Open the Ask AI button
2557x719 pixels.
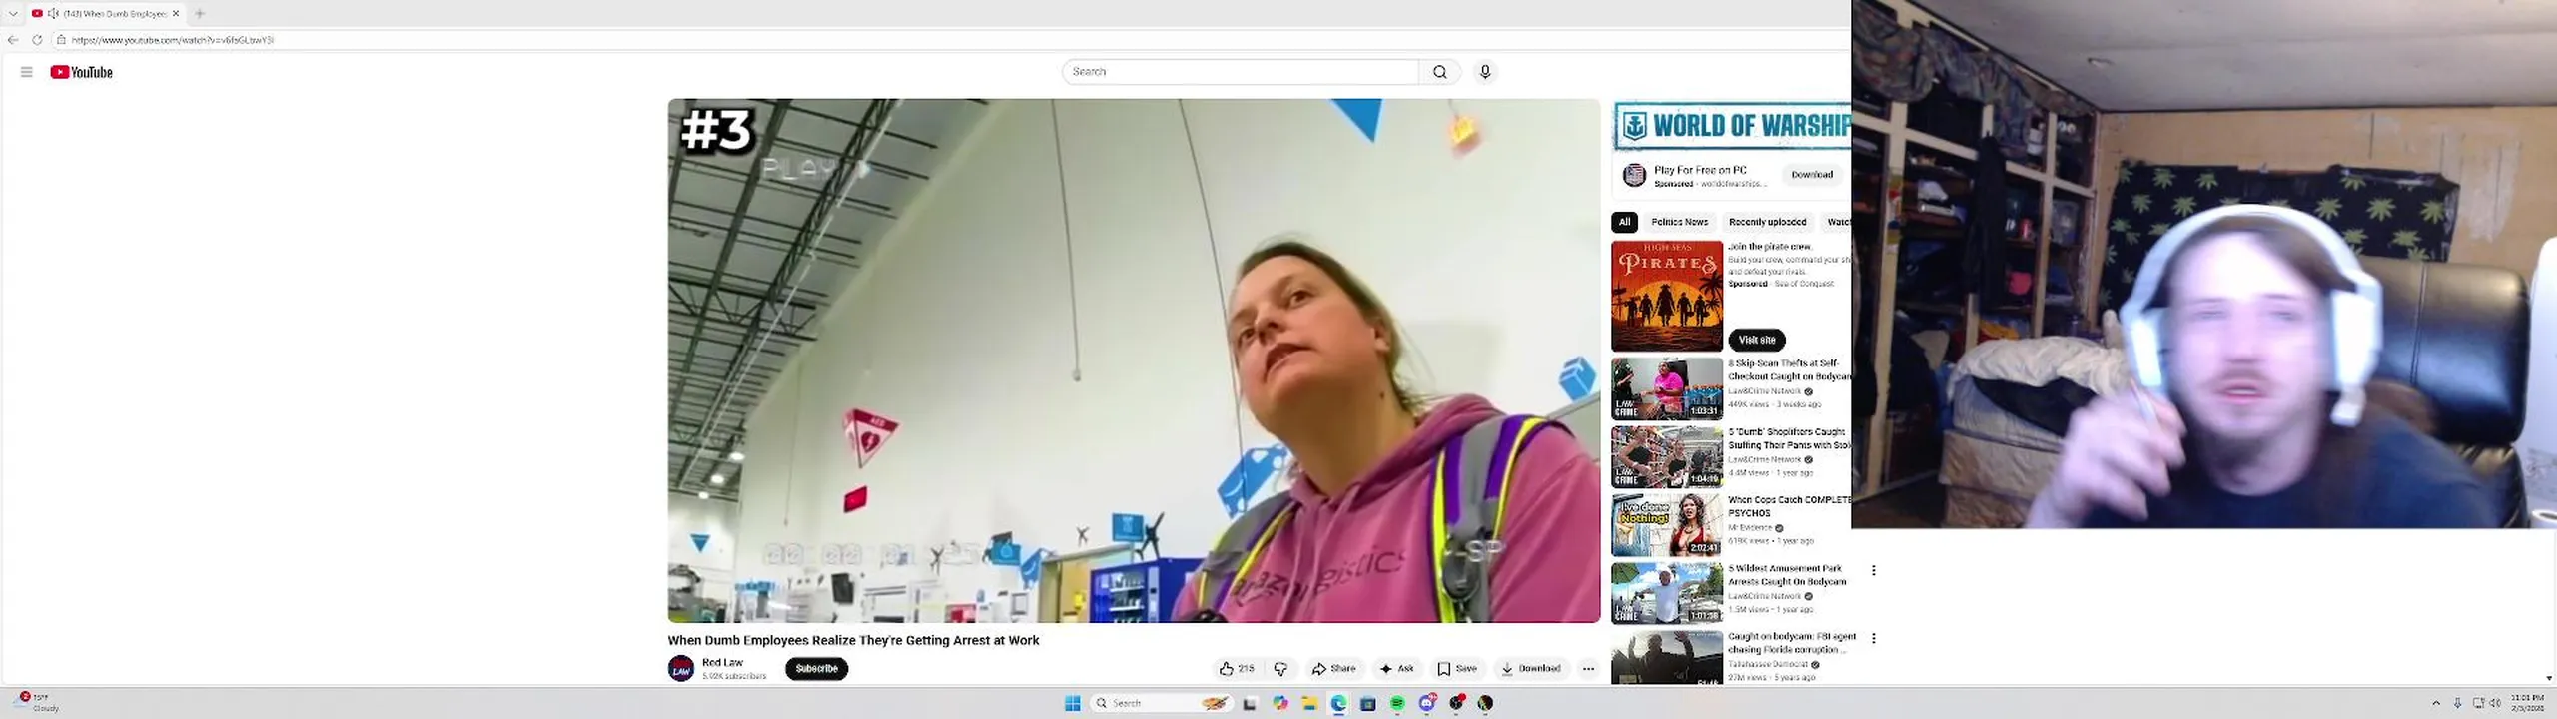coord(1396,669)
